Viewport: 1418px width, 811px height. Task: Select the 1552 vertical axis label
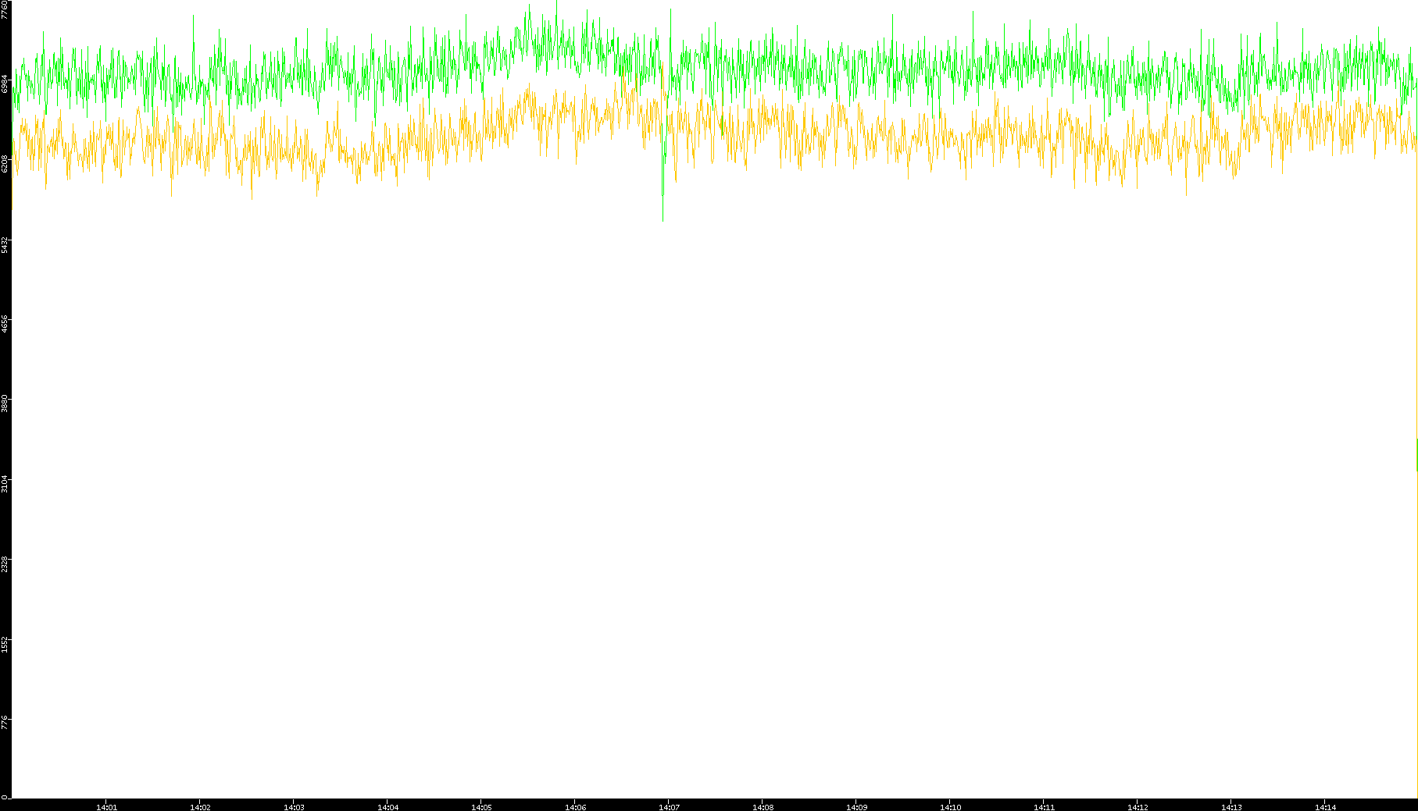pyautogui.click(x=5, y=644)
